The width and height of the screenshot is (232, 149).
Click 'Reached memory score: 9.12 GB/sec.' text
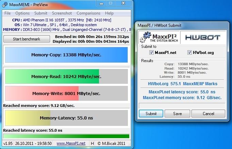39,106
